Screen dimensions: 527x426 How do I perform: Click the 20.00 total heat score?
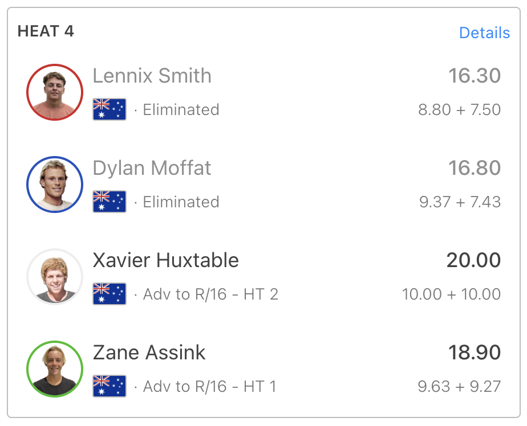(473, 260)
